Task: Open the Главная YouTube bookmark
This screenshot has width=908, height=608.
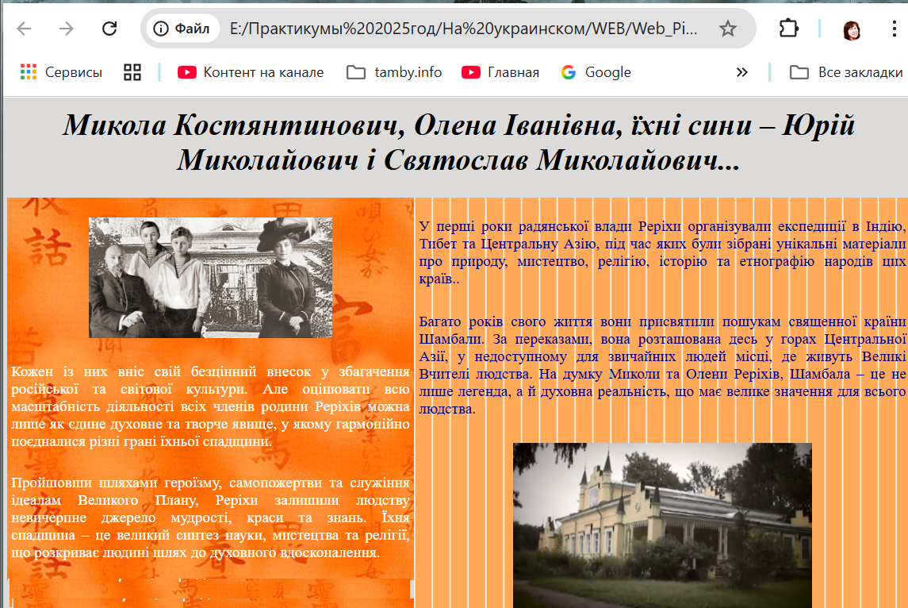Action: point(500,72)
